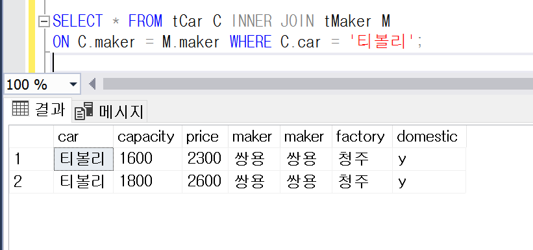Click the INNER JOIN keywords in query
The image size is (533, 250).
coord(273,21)
